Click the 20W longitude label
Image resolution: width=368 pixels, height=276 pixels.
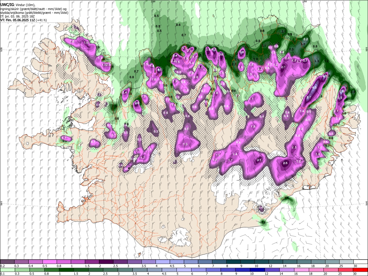pyautogui.click(x=153, y=1)
